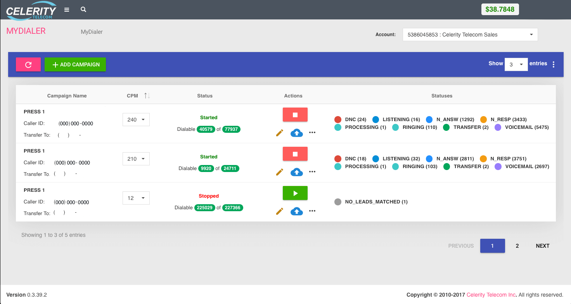Click the 77937 total leads badge

tap(232, 129)
